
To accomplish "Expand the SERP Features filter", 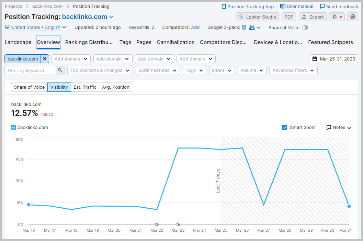I will pos(158,70).
